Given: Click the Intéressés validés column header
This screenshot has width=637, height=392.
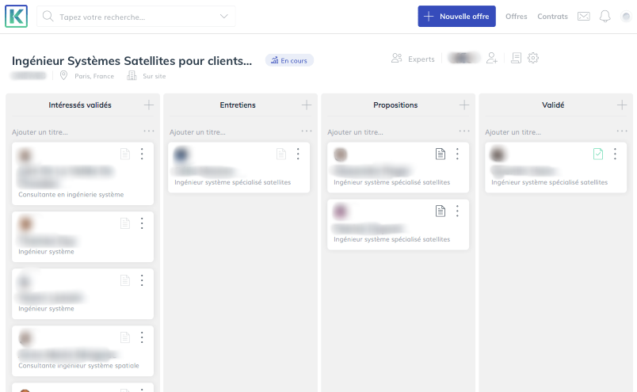Looking at the screenshot, I should coord(80,105).
